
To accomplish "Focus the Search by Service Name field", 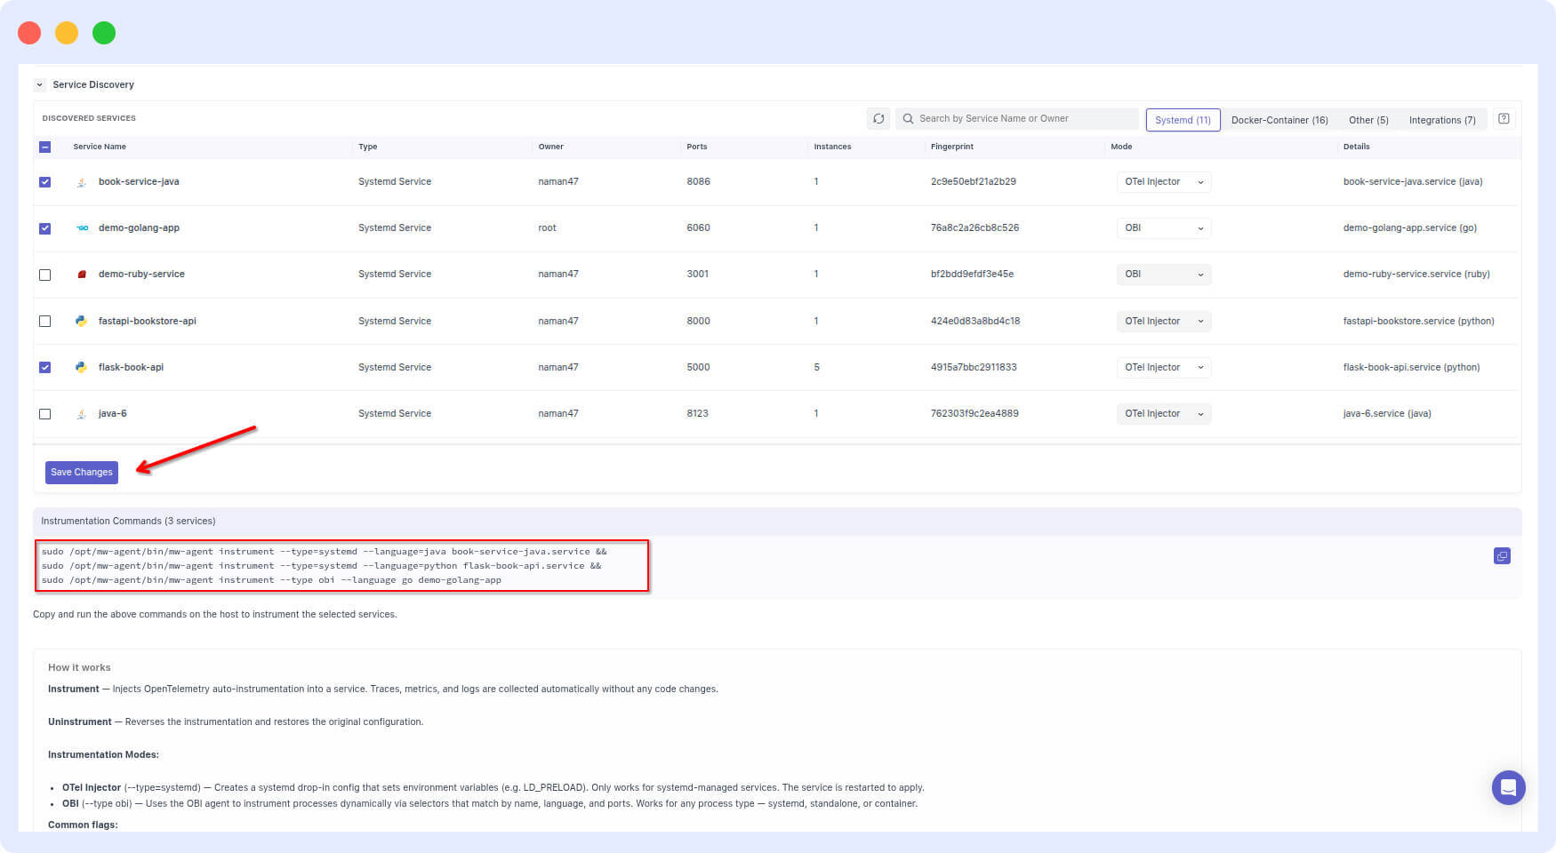I will click(x=1017, y=118).
